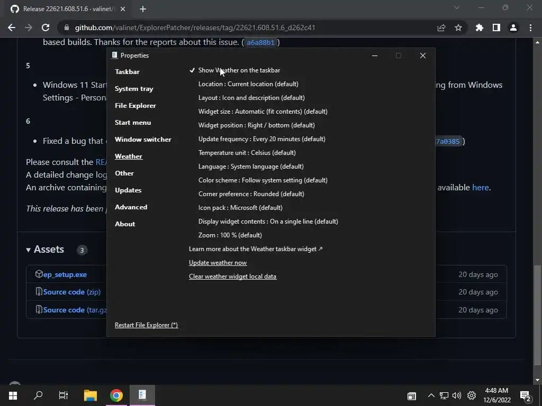Screen dimensions: 542x406
Task: Click the ep_setup.exe package icon
Action: pyautogui.click(x=39, y=274)
